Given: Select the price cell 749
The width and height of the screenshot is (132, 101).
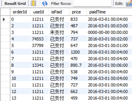Looking at the screenshot, I should [78, 78].
